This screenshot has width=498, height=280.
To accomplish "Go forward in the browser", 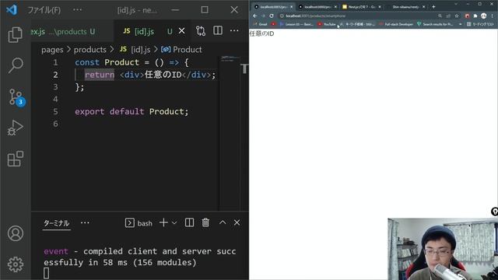I will (x=263, y=16).
